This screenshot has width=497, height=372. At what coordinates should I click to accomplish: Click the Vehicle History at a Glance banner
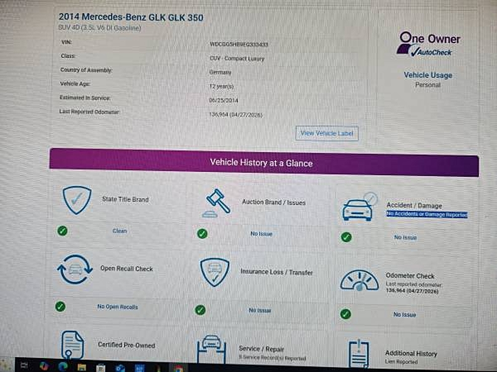click(264, 163)
